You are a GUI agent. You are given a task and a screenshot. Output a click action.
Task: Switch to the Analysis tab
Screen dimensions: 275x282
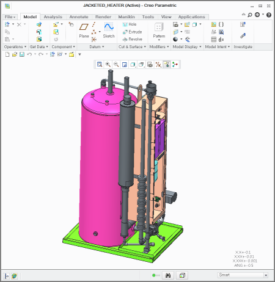pyautogui.click(x=53, y=17)
